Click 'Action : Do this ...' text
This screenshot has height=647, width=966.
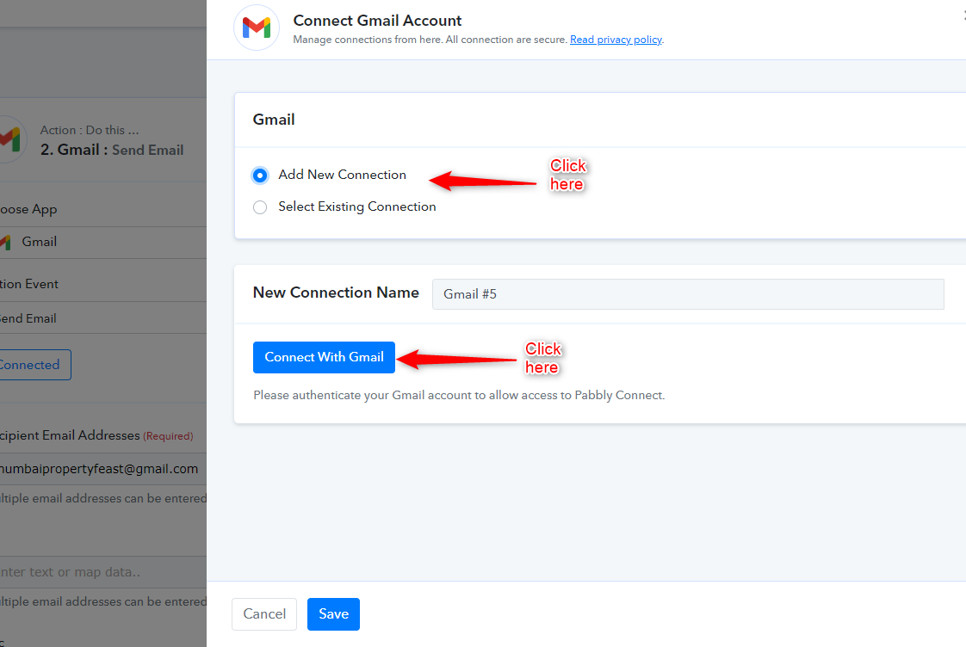pos(90,130)
